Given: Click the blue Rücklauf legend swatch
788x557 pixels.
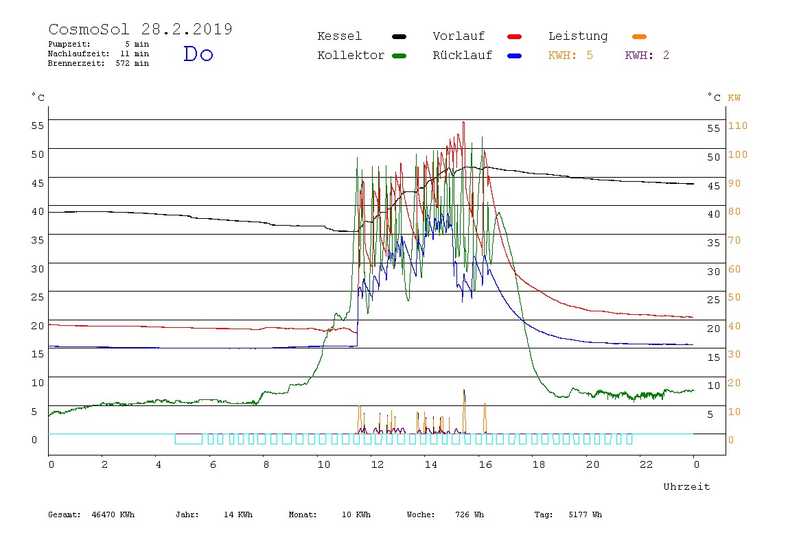Looking at the screenshot, I should tap(515, 56).
